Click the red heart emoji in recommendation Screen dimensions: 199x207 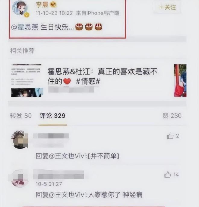67,81
